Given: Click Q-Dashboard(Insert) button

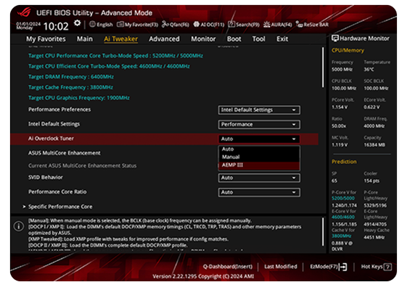Looking at the screenshot, I should [228, 267].
